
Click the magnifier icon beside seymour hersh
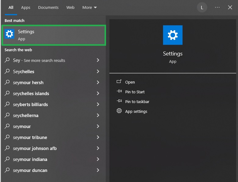[x=7, y=82]
